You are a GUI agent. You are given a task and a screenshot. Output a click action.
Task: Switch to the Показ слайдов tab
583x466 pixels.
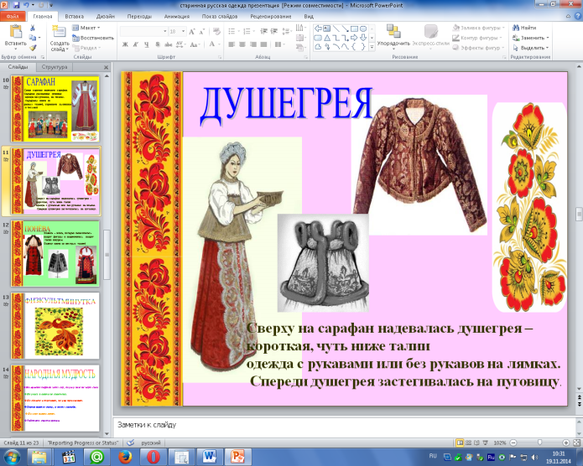coord(220,17)
